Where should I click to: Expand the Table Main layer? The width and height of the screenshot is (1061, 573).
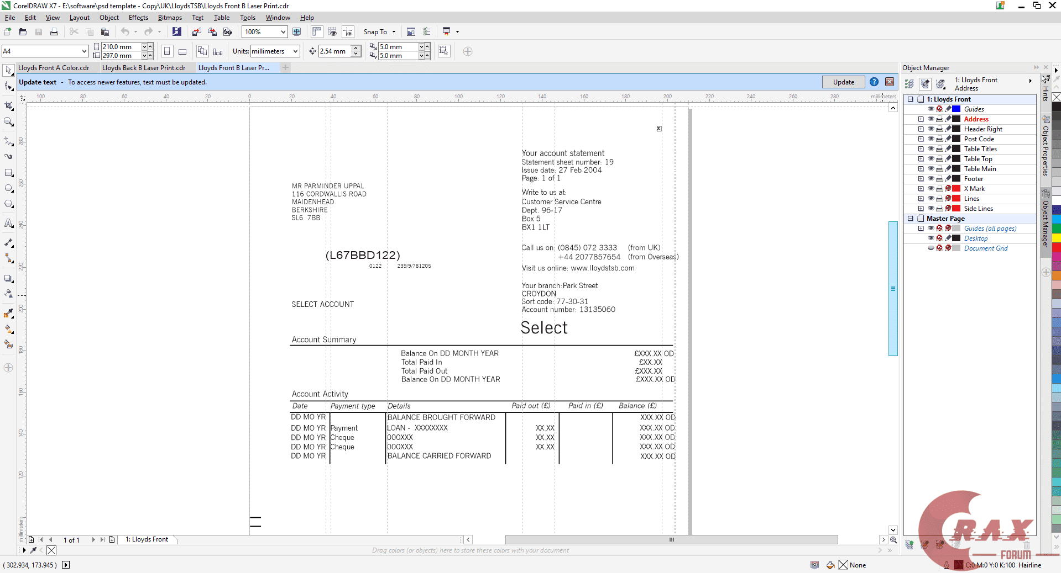[921, 169]
